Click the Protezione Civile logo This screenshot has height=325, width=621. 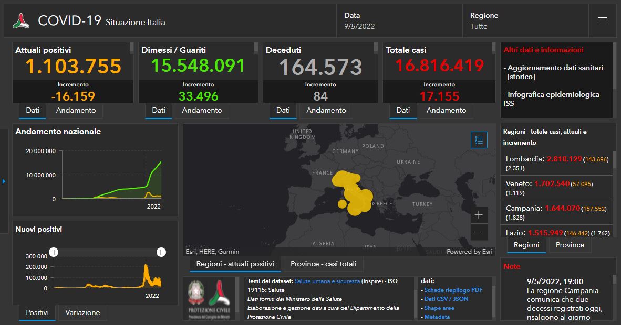(220, 298)
